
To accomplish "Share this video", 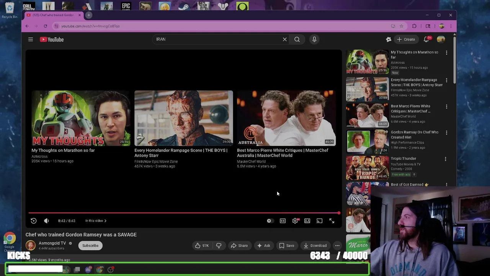I will tap(239, 246).
